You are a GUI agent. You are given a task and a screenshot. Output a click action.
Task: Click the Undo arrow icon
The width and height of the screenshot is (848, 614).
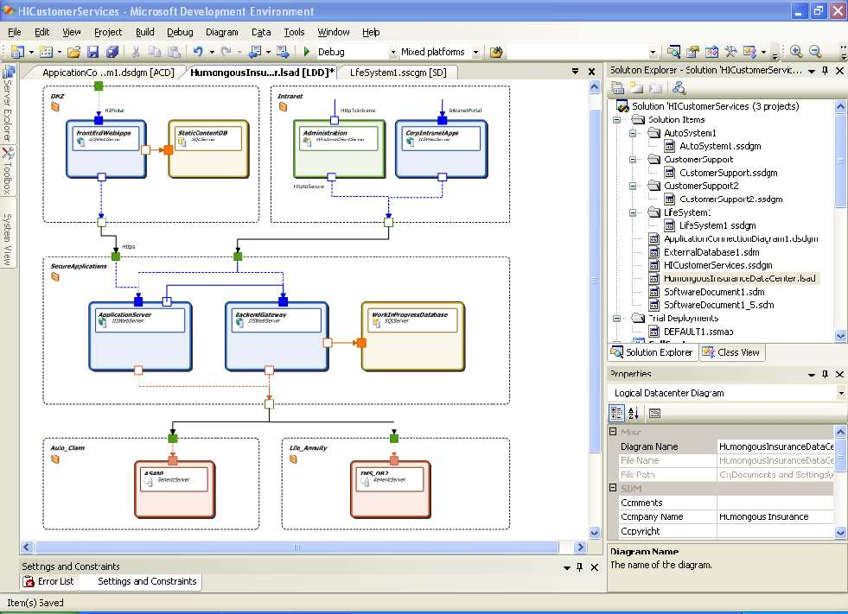tap(198, 52)
